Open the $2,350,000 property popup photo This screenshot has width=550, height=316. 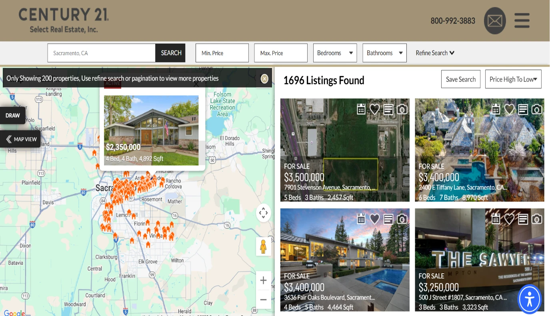151,130
